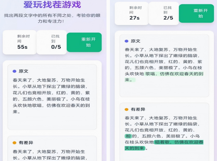Click 原文 heading on the 55s screen
217x161 pixels.
coord(24,71)
